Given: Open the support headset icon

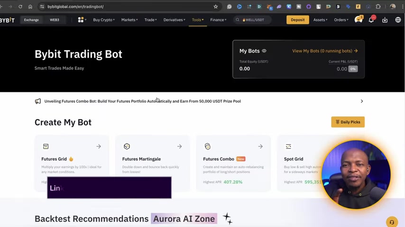Looking at the screenshot, I should point(392,222).
